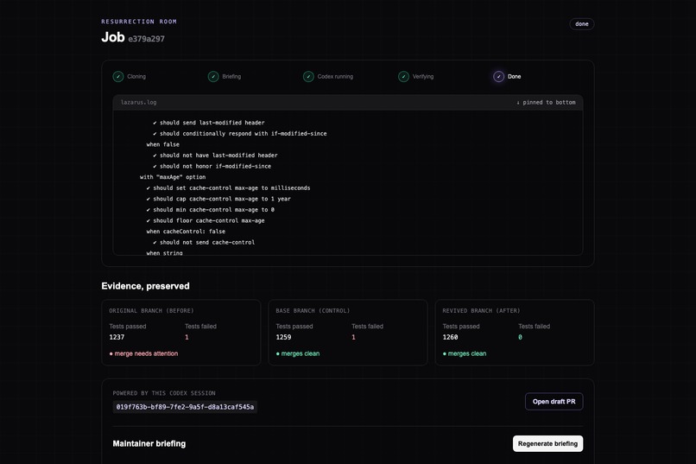Click the done status badge
The width and height of the screenshot is (696, 464).
click(581, 24)
